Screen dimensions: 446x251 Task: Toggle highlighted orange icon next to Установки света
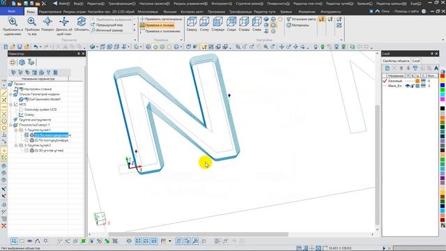click(x=322, y=20)
